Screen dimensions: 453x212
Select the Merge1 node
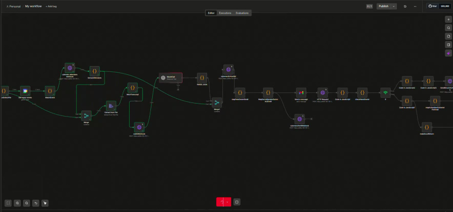click(217, 102)
